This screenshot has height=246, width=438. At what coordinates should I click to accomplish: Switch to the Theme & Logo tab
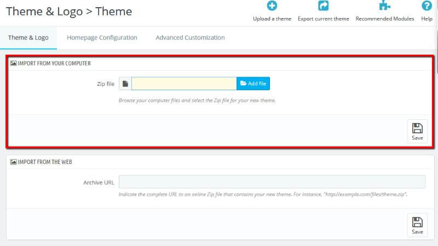tap(28, 38)
